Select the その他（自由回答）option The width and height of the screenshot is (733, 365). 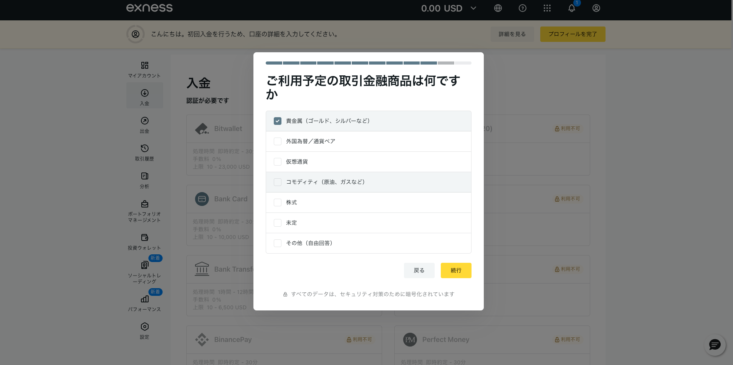[278, 243]
